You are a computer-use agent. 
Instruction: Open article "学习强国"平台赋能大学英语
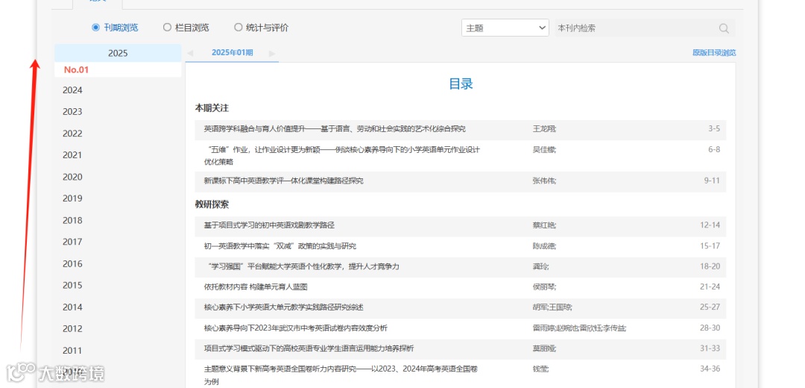[301, 266]
